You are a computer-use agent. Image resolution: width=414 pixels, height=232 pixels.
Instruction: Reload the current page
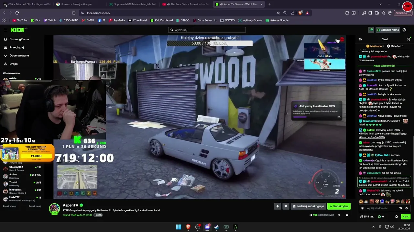pos(17,13)
